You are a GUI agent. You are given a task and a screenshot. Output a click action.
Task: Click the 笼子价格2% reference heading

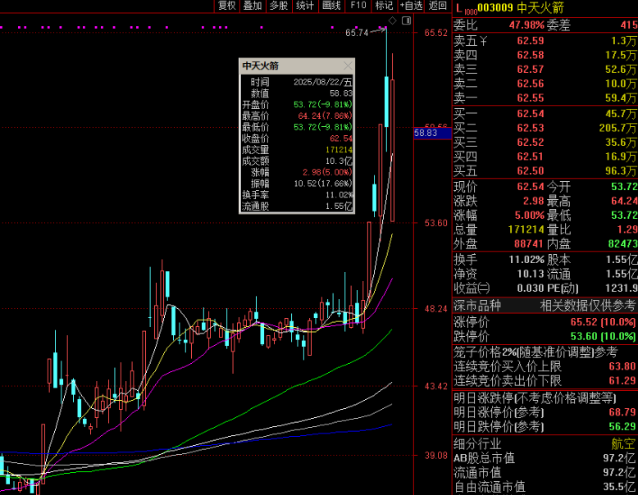[535, 352]
